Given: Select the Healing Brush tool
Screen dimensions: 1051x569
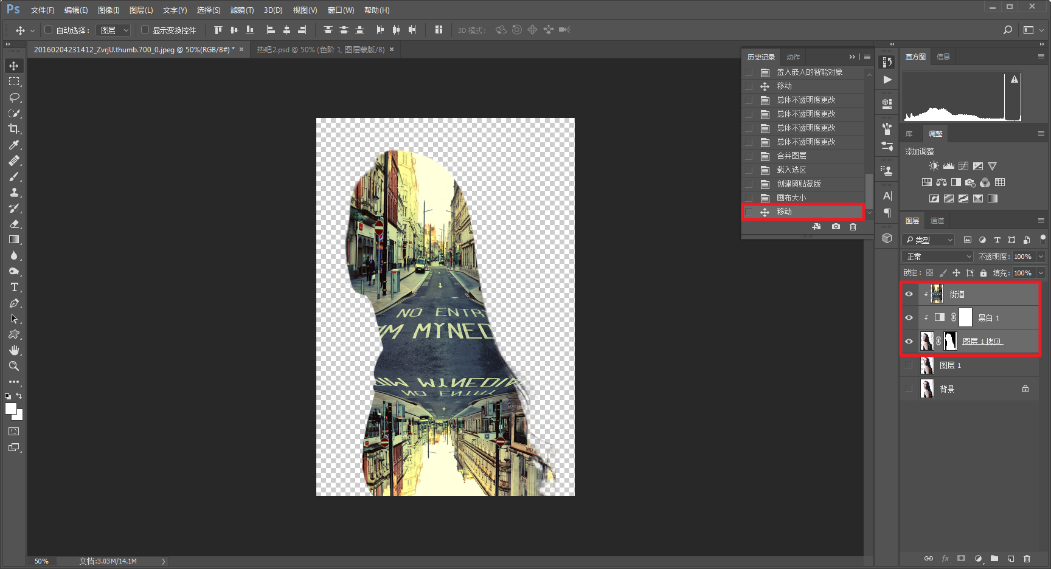Looking at the screenshot, I should point(14,160).
